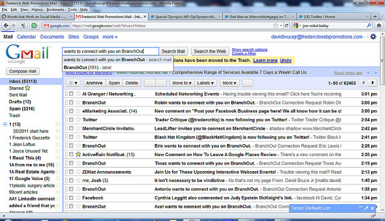Click the Google search engine icon in search box
Image resolution: width=385 pixels, height=221 pixels.
click(295, 25)
